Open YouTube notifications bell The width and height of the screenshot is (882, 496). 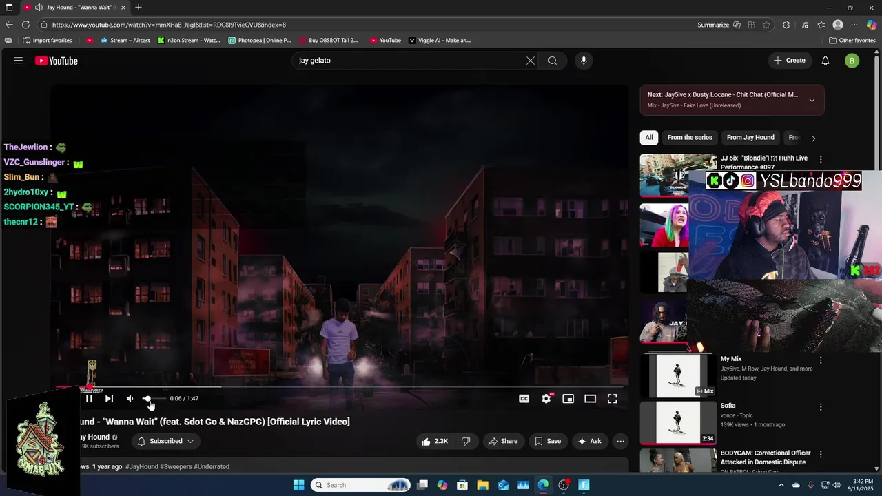point(825,61)
